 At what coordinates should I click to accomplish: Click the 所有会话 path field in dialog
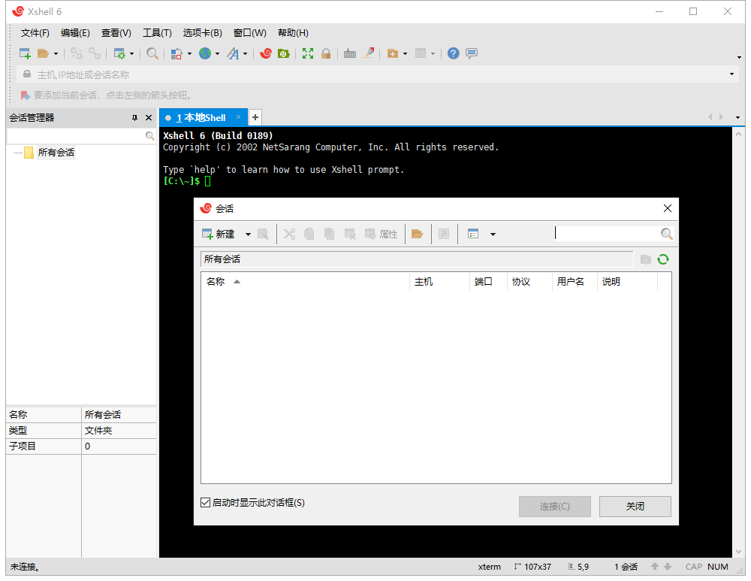pyautogui.click(x=417, y=259)
